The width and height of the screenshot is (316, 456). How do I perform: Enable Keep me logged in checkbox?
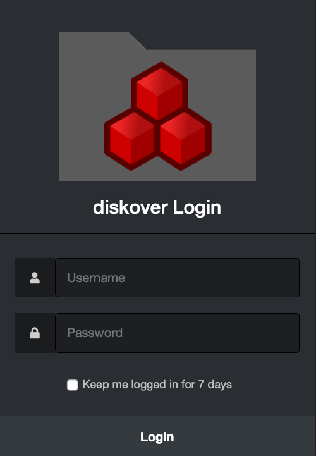pos(73,385)
